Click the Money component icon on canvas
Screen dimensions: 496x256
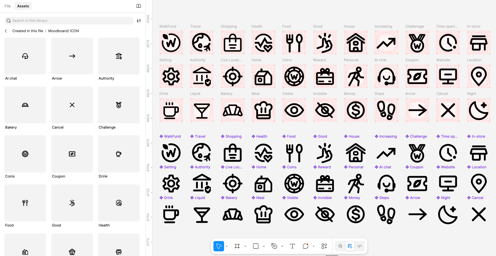(356, 214)
